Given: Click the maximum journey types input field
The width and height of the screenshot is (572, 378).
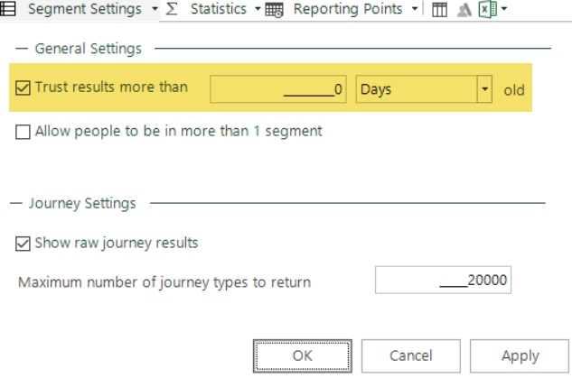Looking at the screenshot, I should (x=443, y=280).
